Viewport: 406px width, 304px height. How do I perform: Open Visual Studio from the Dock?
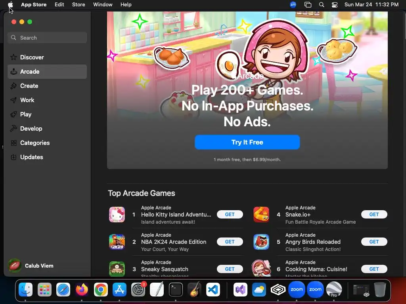click(x=241, y=289)
